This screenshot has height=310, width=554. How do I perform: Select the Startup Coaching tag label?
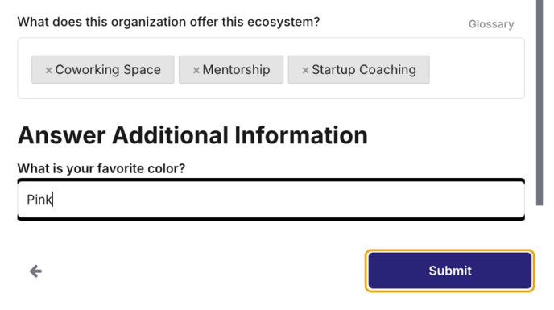click(364, 69)
